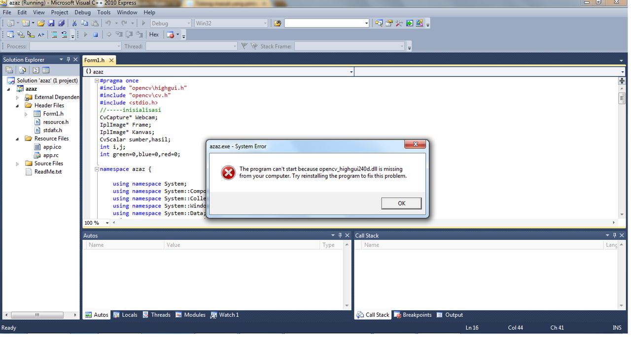
Task: Click Solution Explorer Show All Files icon
Action: click(x=22, y=70)
